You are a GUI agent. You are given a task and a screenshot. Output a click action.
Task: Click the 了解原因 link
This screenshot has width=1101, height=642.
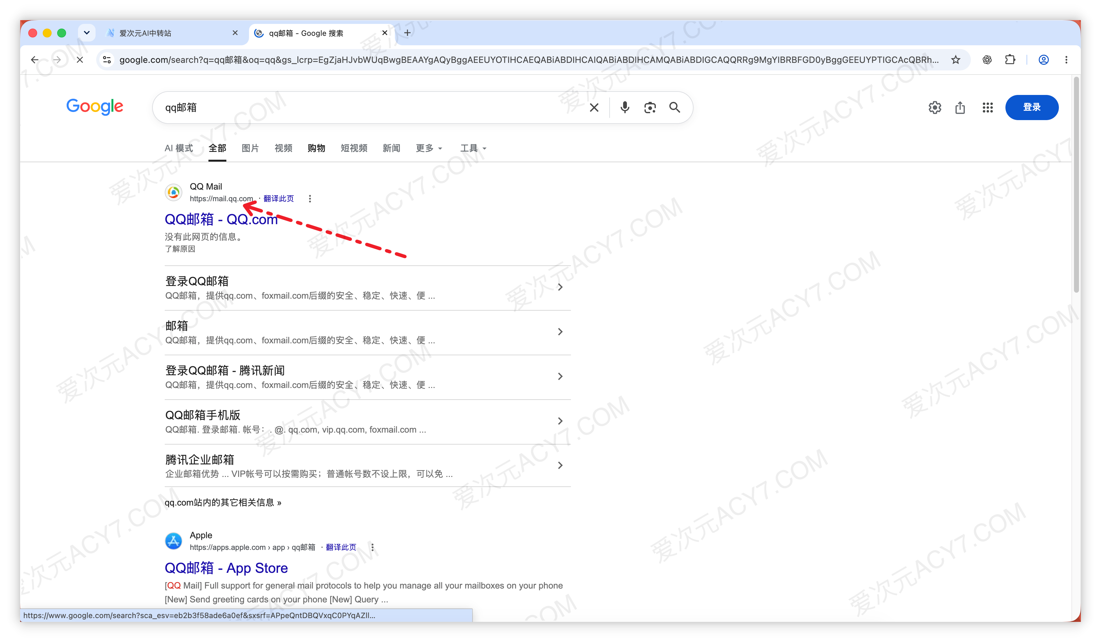point(180,249)
